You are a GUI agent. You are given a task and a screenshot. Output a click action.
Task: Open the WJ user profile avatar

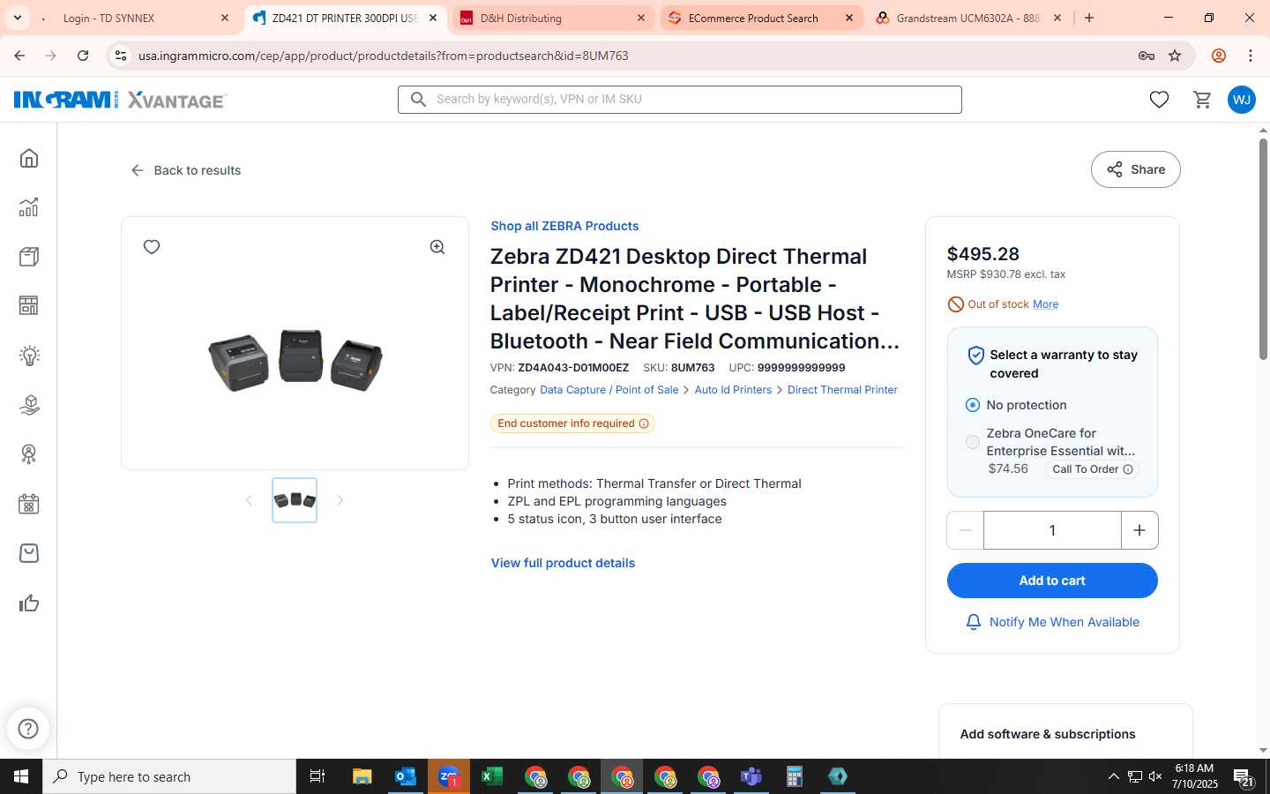point(1242,100)
